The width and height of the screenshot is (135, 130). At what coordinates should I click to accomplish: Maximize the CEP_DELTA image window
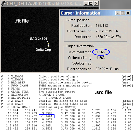[91, 4]
